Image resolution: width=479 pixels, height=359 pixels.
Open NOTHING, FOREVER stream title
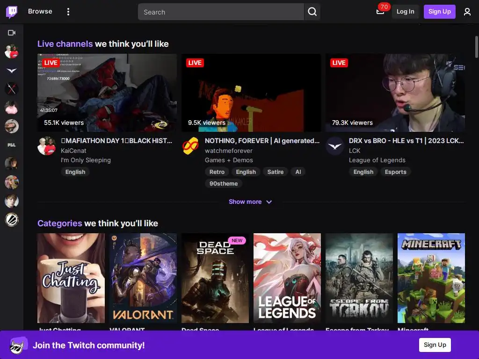coord(262,141)
